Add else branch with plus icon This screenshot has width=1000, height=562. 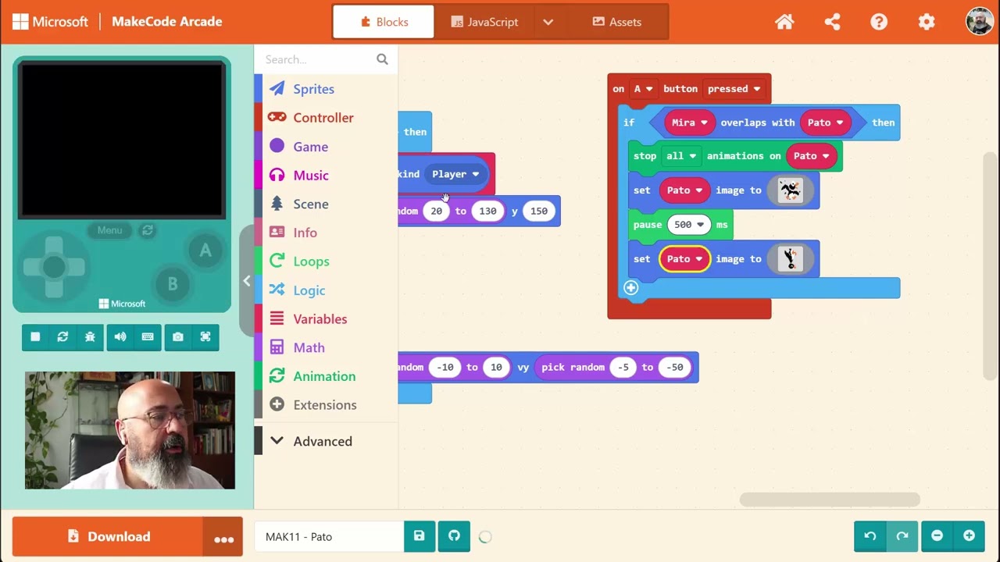pyautogui.click(x=631, y=287)
